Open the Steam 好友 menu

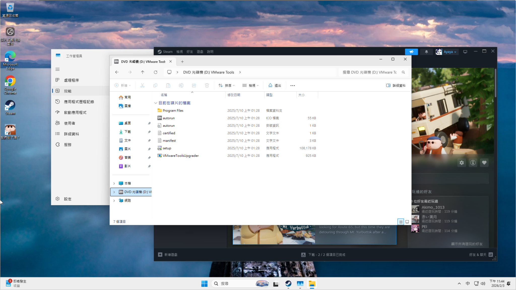[x=190, y=52]
